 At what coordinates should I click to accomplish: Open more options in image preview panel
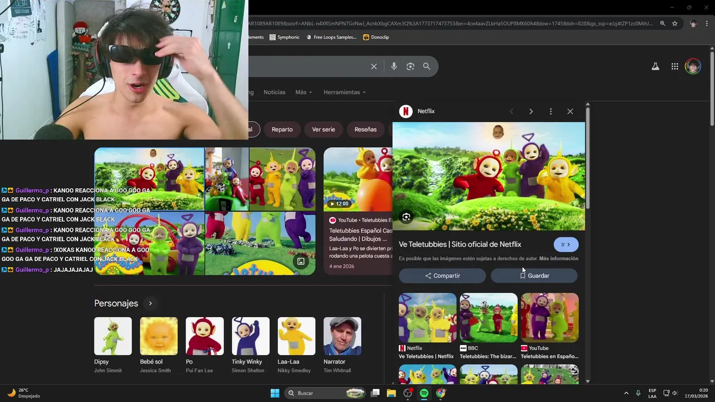[550, 111]
